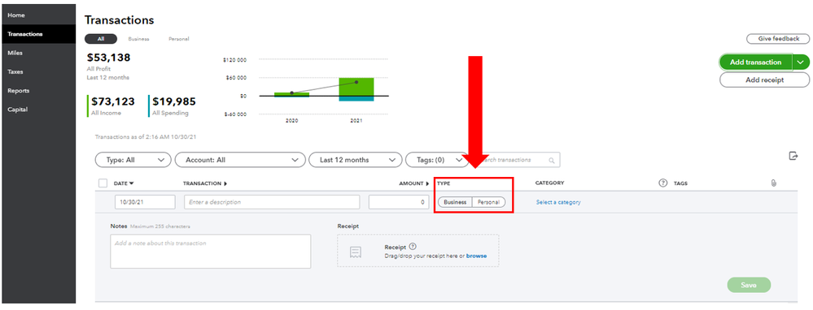Click the 2021 income bar in chart
The height and width of the screenshot is (310, 813).
click(x=356, y=87)
